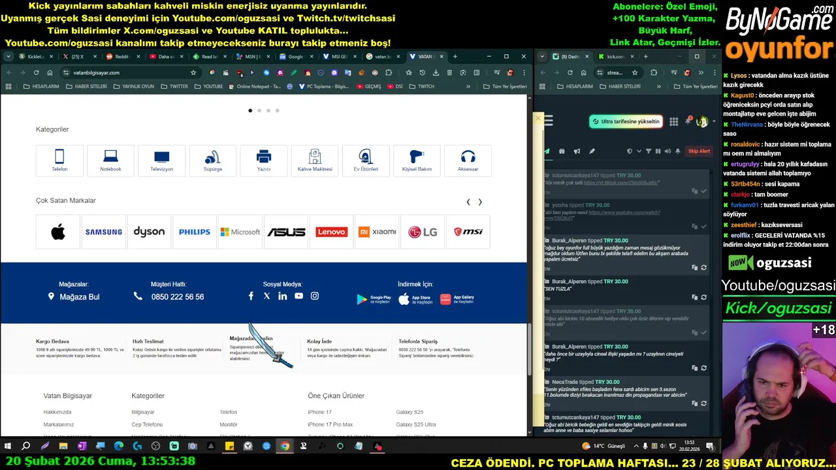Open iPhone 17 footer link
This screenshot has height=470, width=836.
tap(319, 413)
